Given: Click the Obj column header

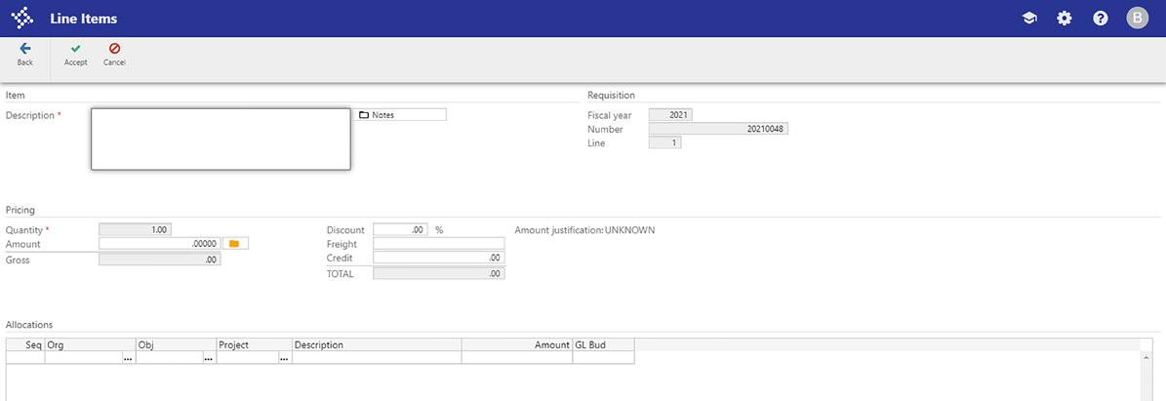Looking at the screenshot, I should 177,345.
